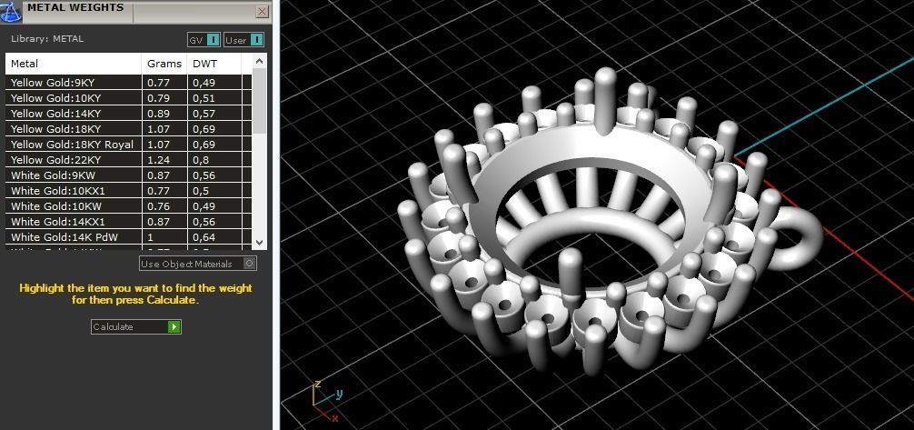Click the METAL WEIGHTS panel title

click(75, 7)
